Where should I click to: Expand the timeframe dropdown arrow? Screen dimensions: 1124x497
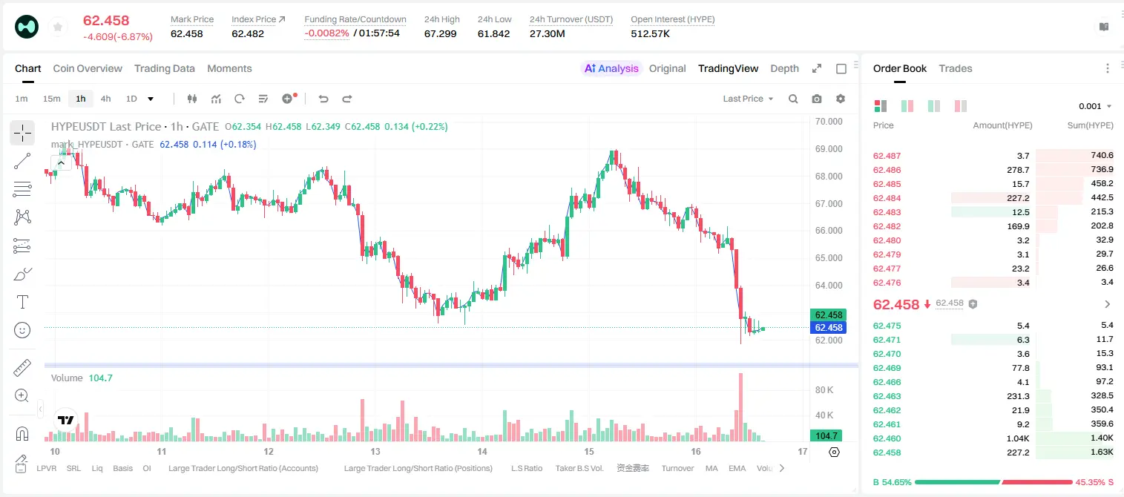pyautogui.click(x=151, y=99)
